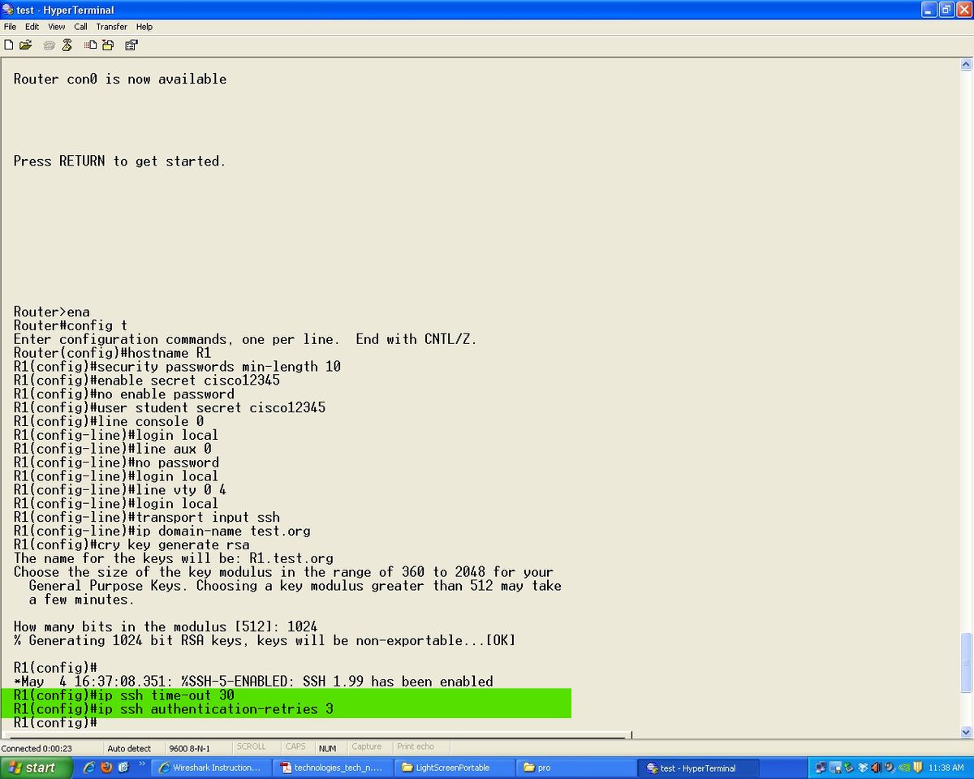Open the Transfer menu
Screen dimensions: 974x779
(x=111, y=26)
